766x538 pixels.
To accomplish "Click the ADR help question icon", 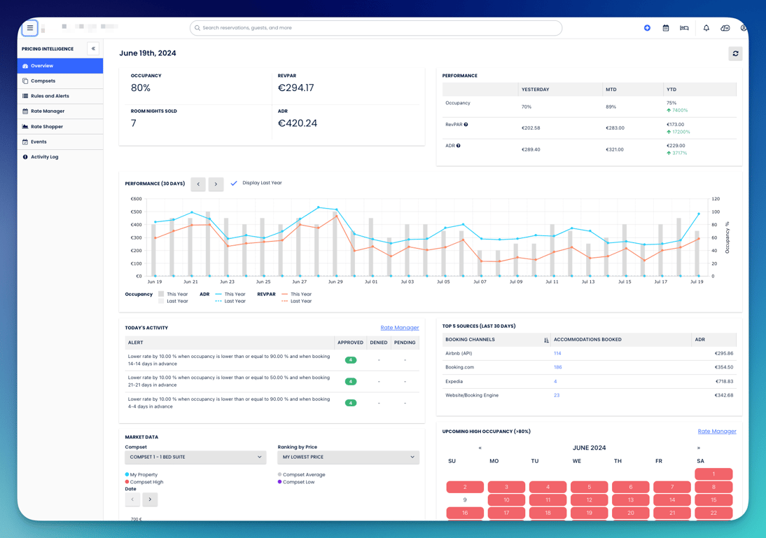I will point(458,146).
